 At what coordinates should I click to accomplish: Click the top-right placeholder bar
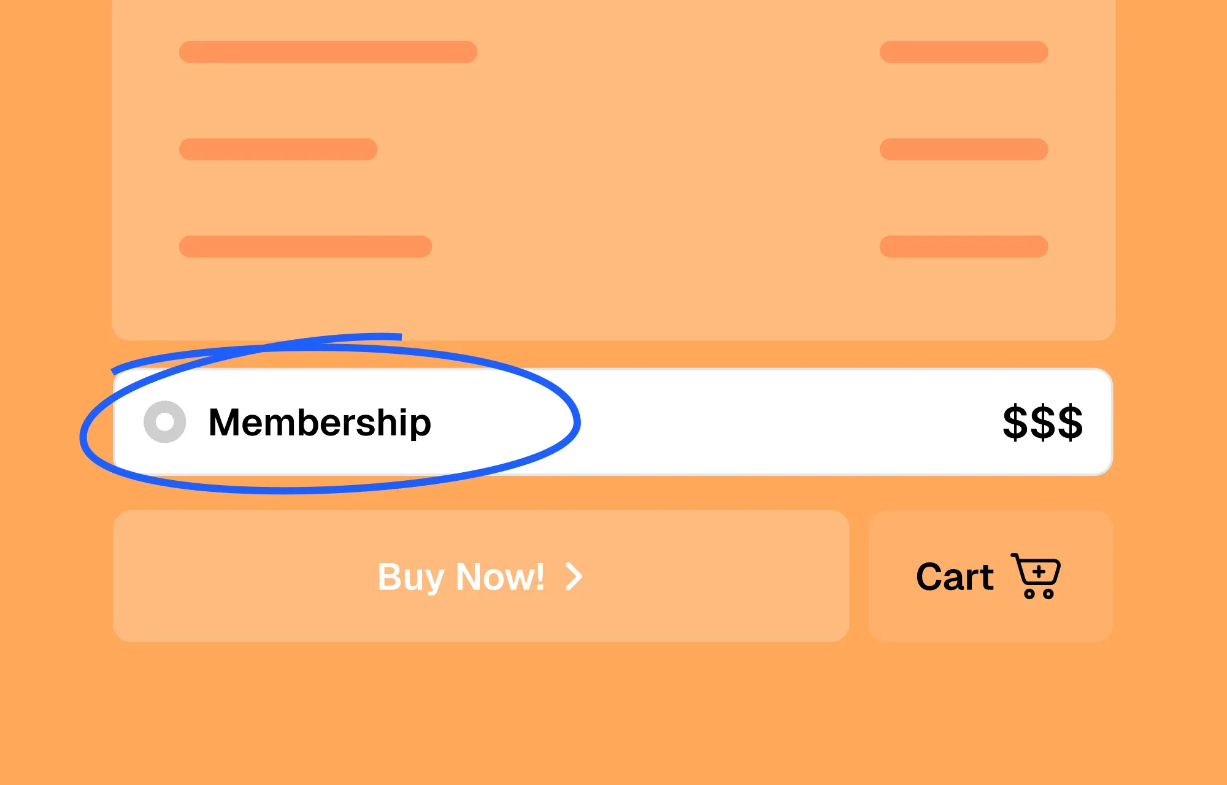pyautogui.click(x=963, y=52)
